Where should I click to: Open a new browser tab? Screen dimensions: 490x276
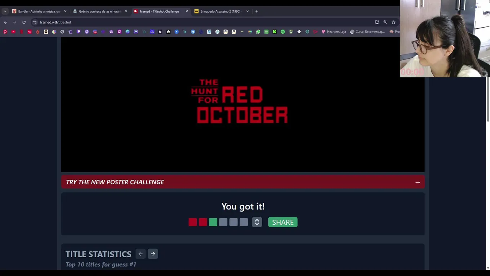pyautogui.click(x=256, y=11)
